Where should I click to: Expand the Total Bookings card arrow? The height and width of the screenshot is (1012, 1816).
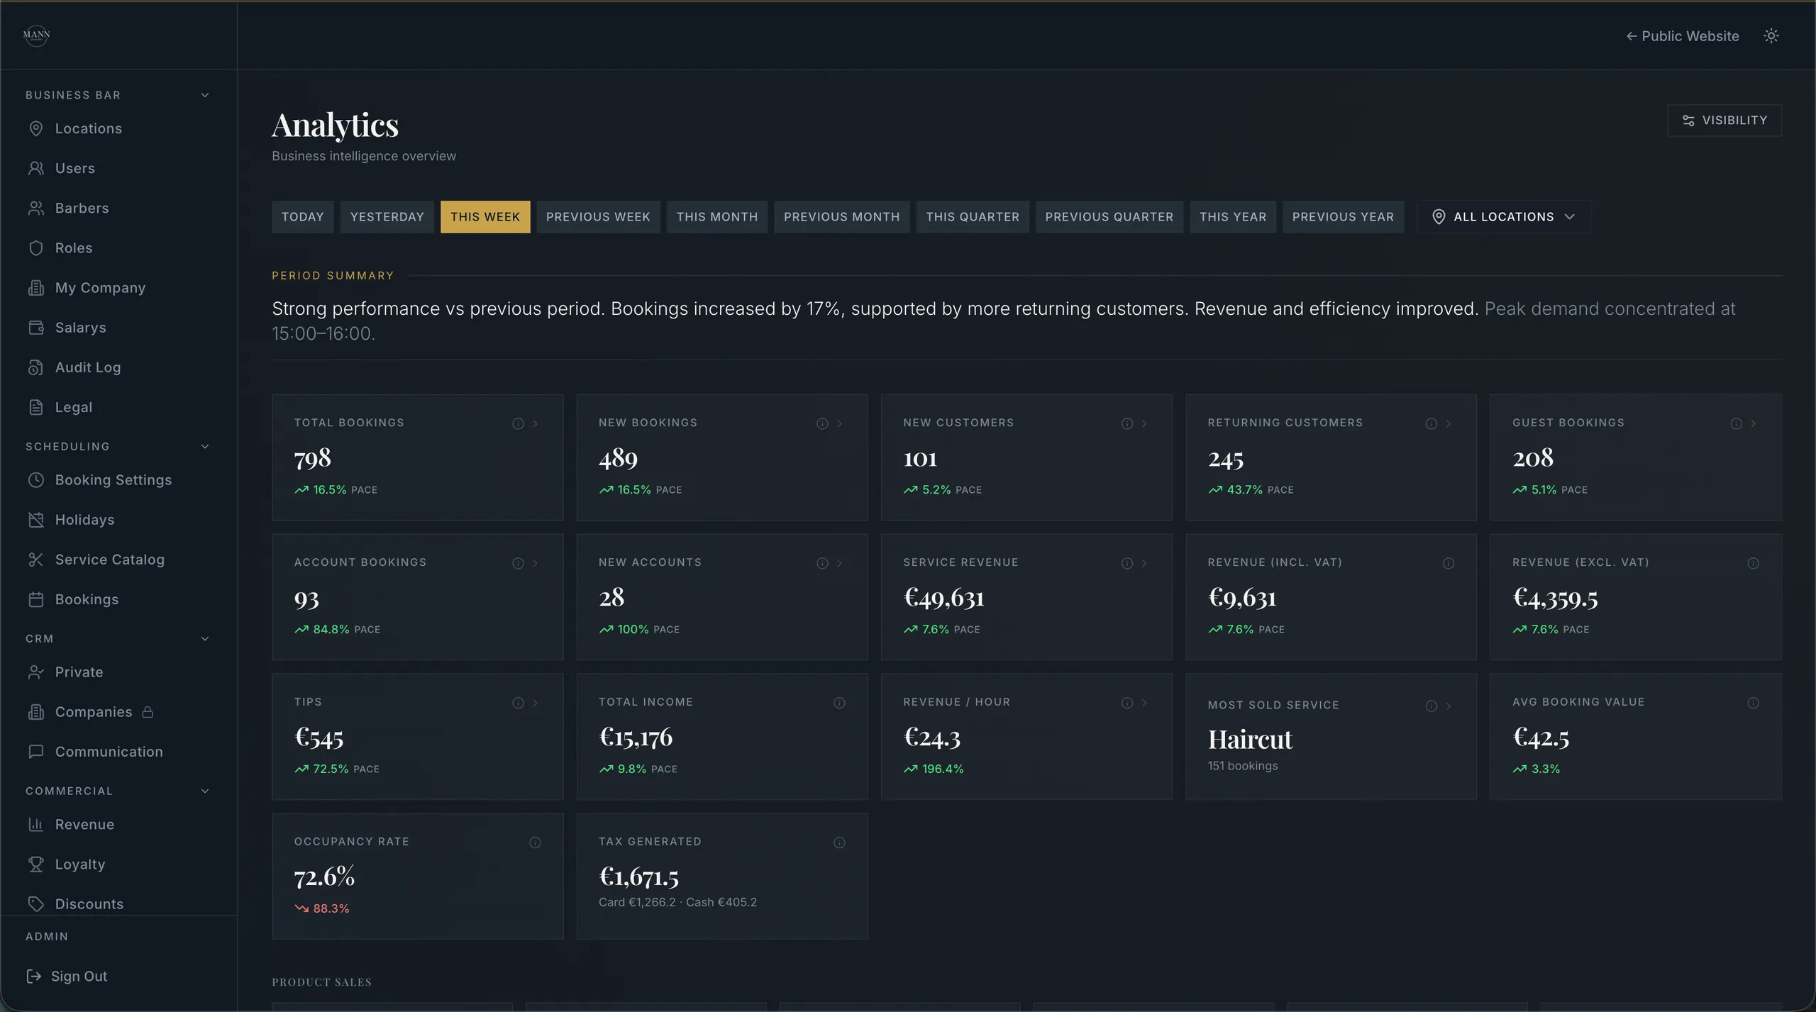click(x=536, y=424)
